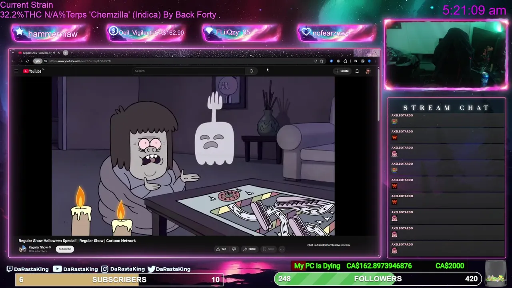Click the Oeil_Vigilant CA$162.90 donation badge

pyautogui.click(x=146, y=33)
